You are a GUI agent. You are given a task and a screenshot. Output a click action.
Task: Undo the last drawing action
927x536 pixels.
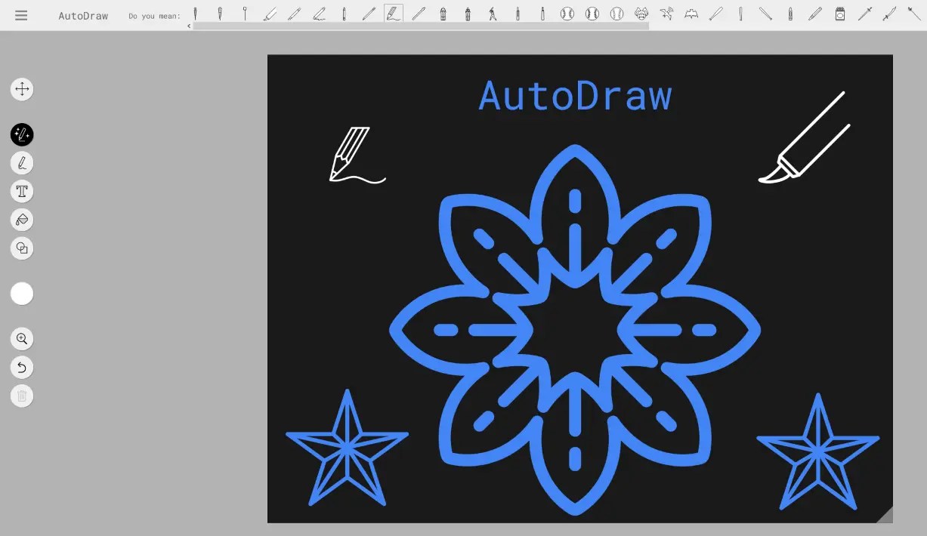(22, 367)
